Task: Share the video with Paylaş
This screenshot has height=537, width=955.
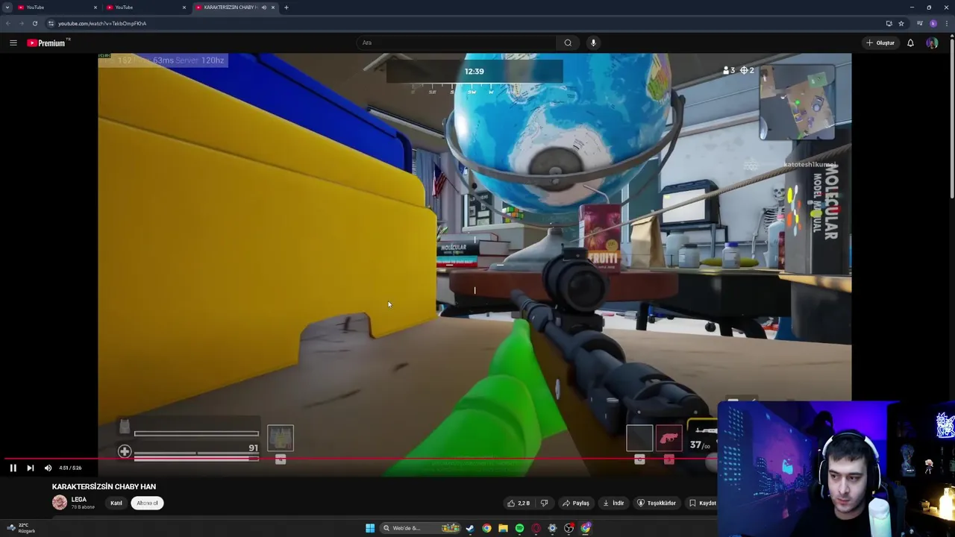Action: click(x=576, y=503)
